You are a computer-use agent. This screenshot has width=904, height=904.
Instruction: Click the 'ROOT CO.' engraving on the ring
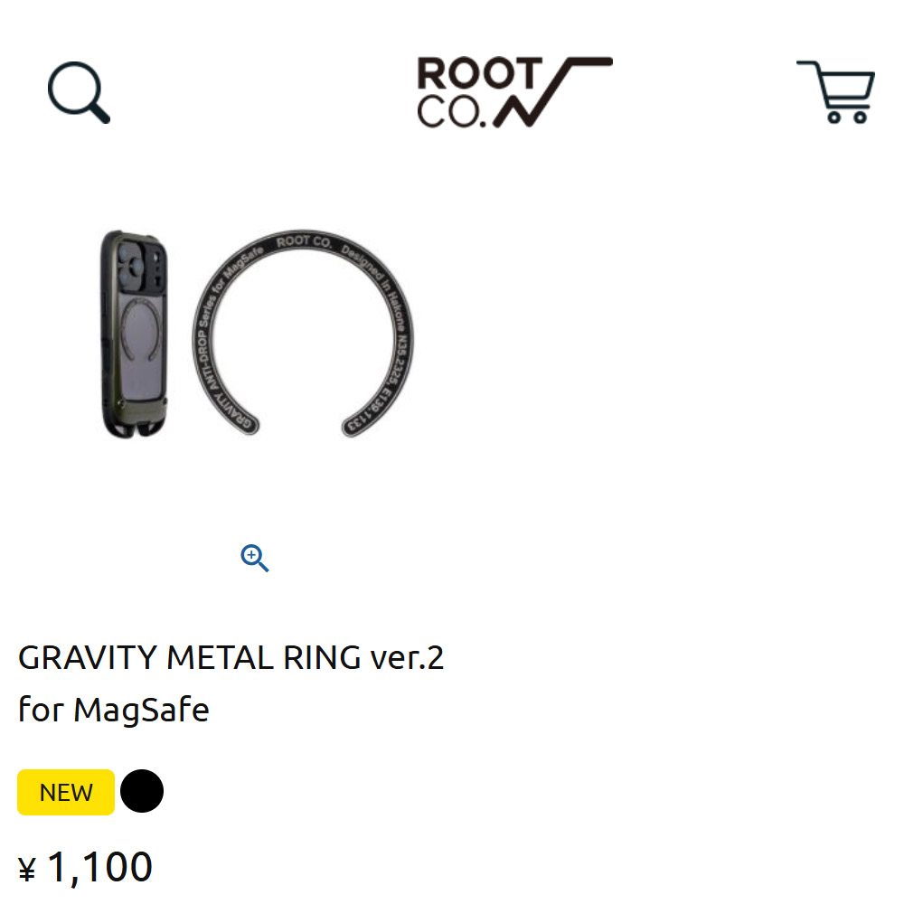304,241
